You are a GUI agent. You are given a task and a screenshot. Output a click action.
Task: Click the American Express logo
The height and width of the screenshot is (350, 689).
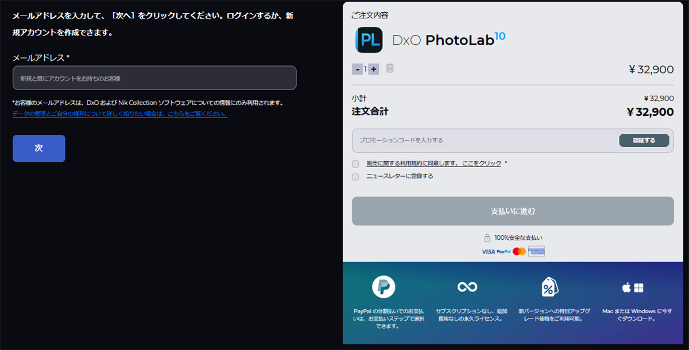coord(536,251)
